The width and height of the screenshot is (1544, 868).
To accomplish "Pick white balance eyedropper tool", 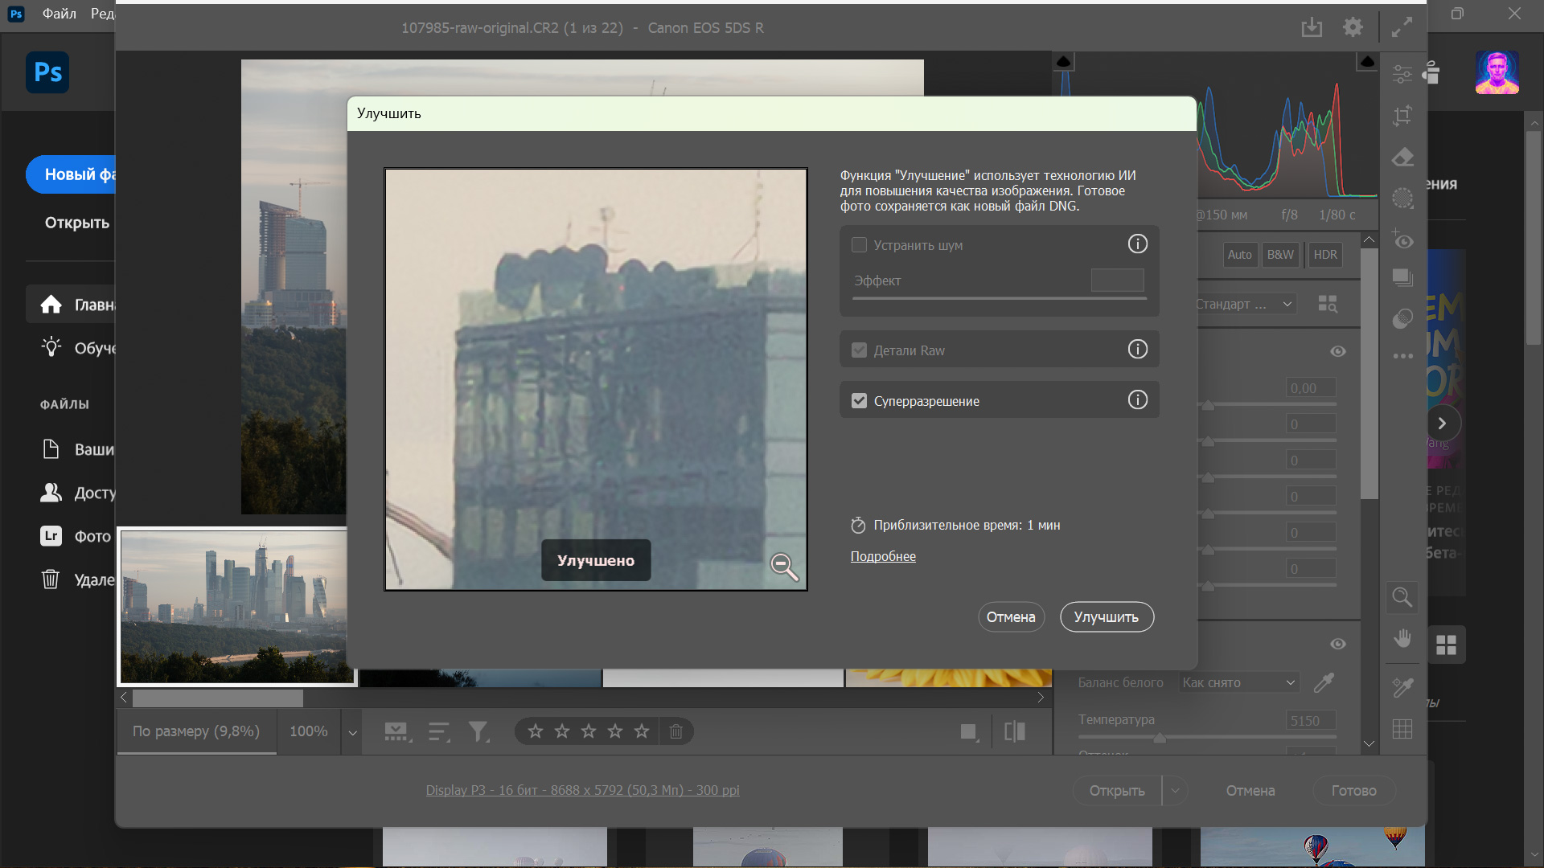I will (1324, 682).
